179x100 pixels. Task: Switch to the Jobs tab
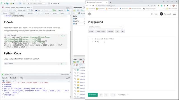[21, 78]
